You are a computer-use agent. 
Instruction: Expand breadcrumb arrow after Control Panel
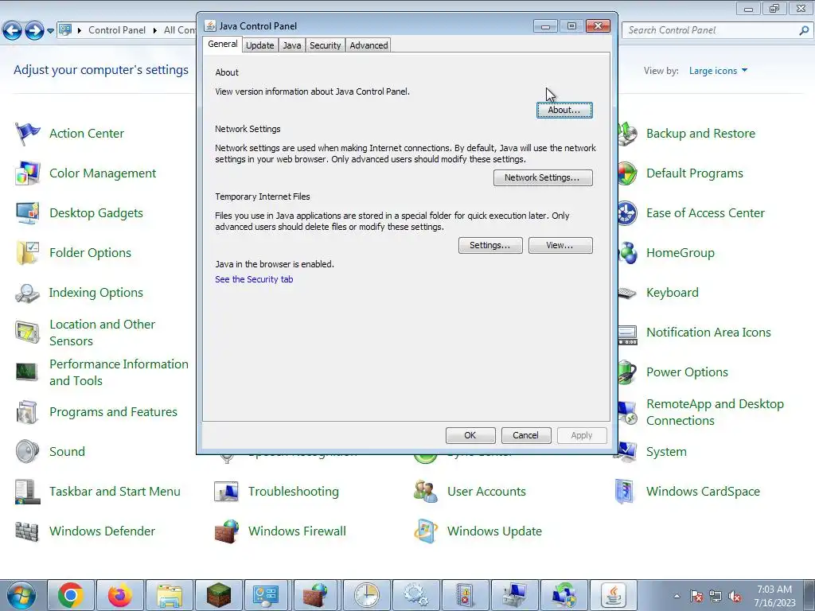point(155,31)
